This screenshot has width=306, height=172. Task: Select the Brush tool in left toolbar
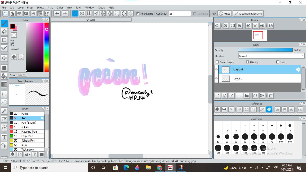click(x=4, y=23)
